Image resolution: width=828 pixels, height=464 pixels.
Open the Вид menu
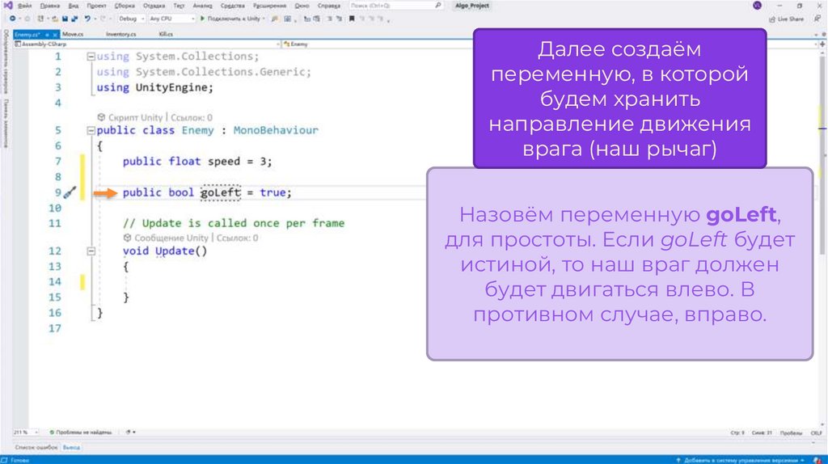74,6
